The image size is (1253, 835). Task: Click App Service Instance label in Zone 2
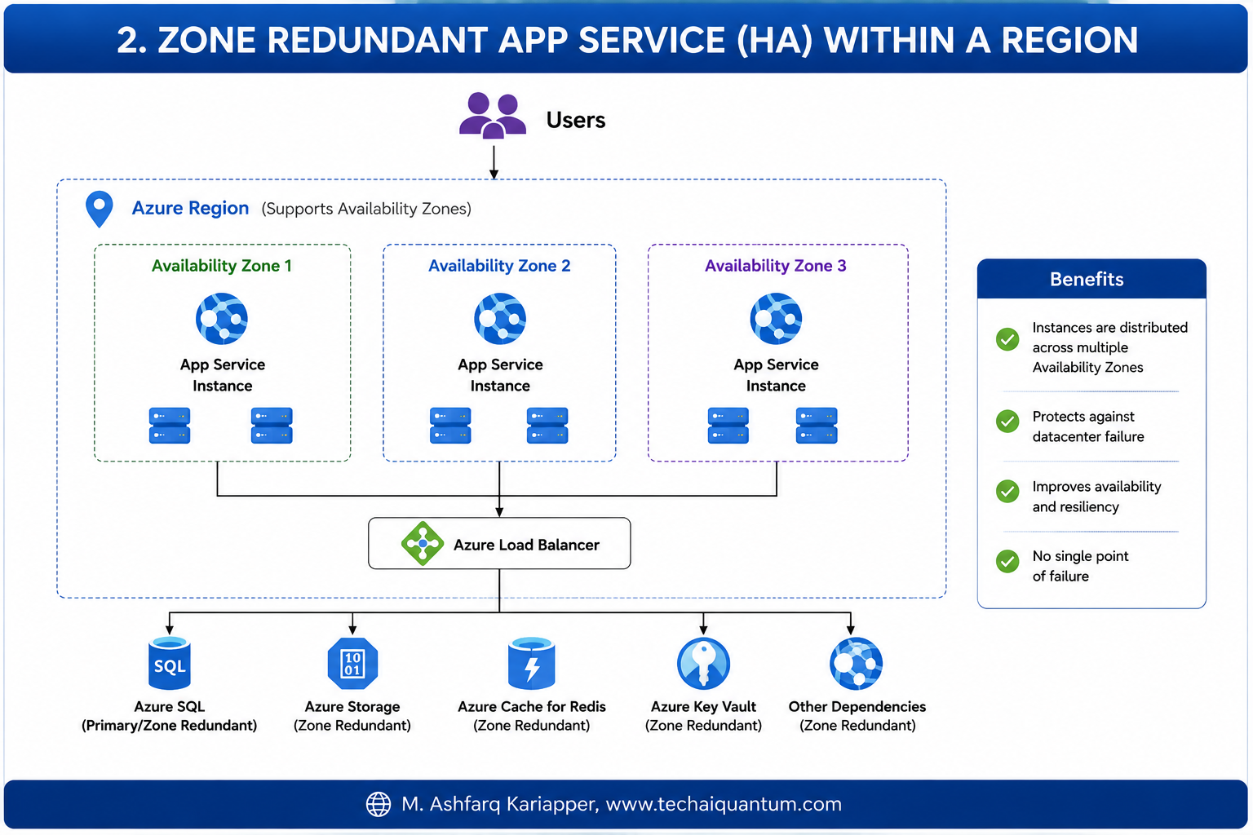(500, 375)
